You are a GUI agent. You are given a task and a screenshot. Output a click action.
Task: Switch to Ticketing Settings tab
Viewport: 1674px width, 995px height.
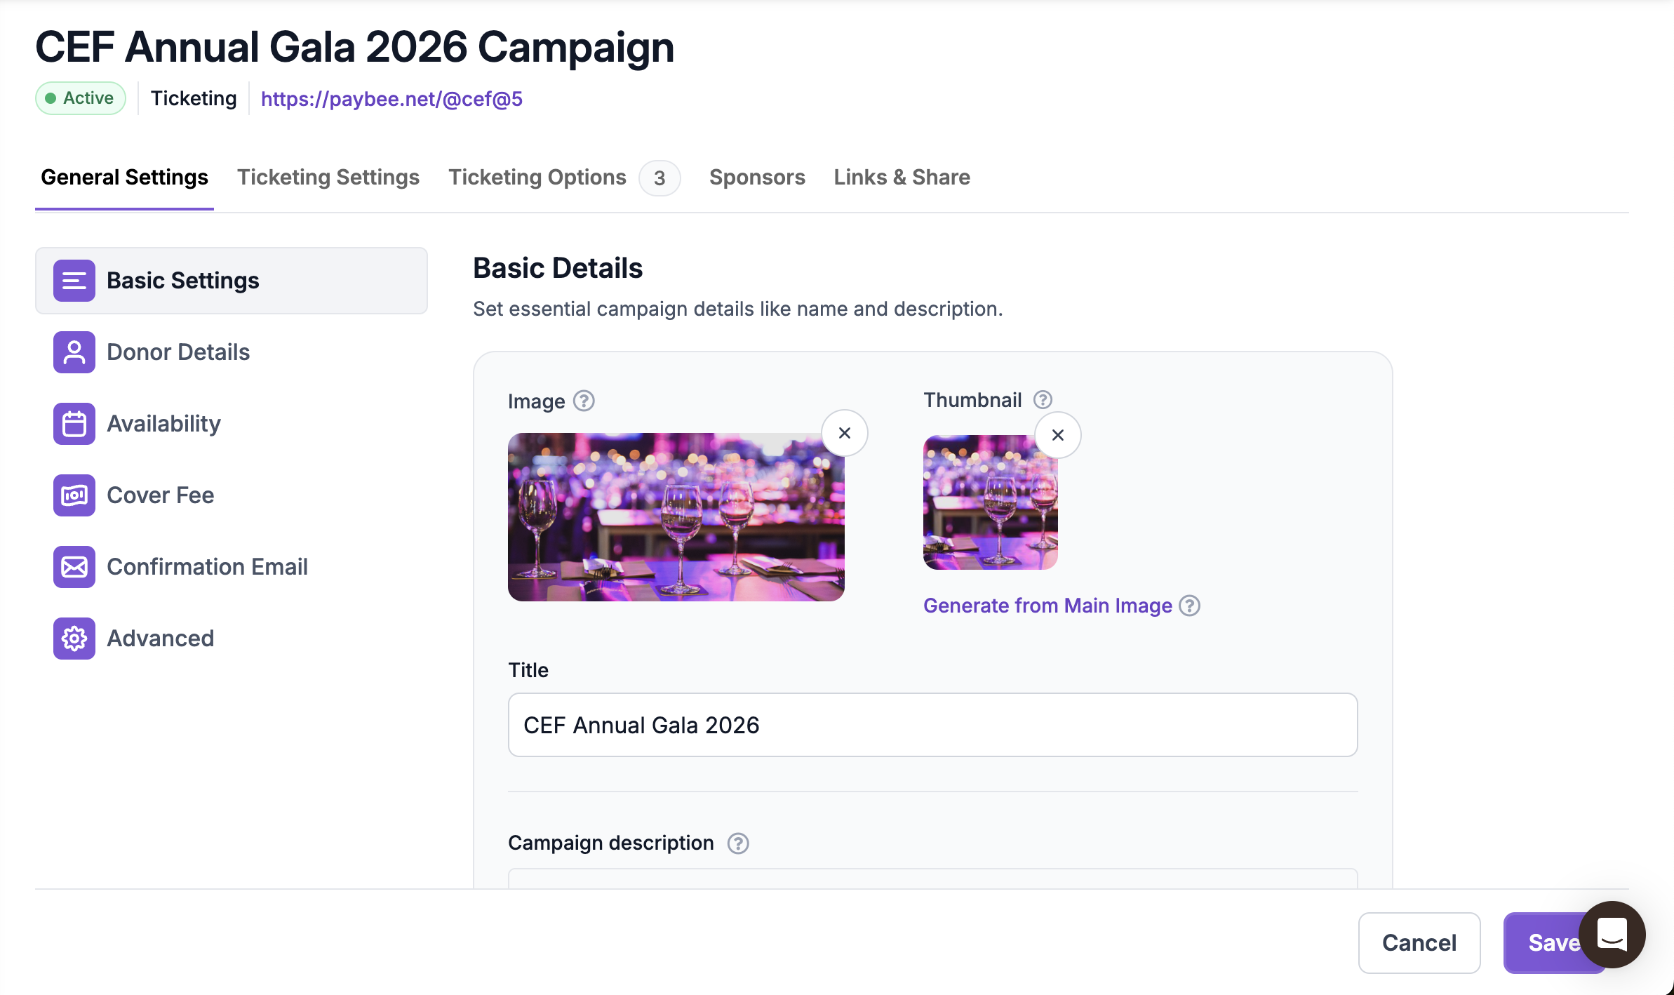click(x=328, y=178)
